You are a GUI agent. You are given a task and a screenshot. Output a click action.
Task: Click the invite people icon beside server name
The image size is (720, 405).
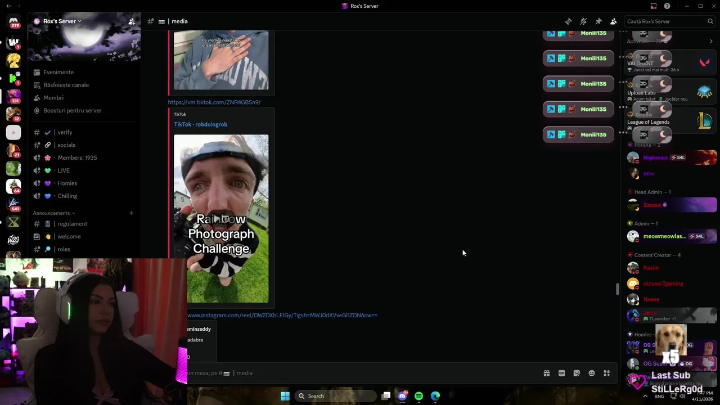point(132,21)
